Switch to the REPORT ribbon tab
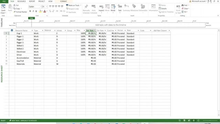Image resolution: width=220 pixels, height=124 pixels. [x=32, y=1]
